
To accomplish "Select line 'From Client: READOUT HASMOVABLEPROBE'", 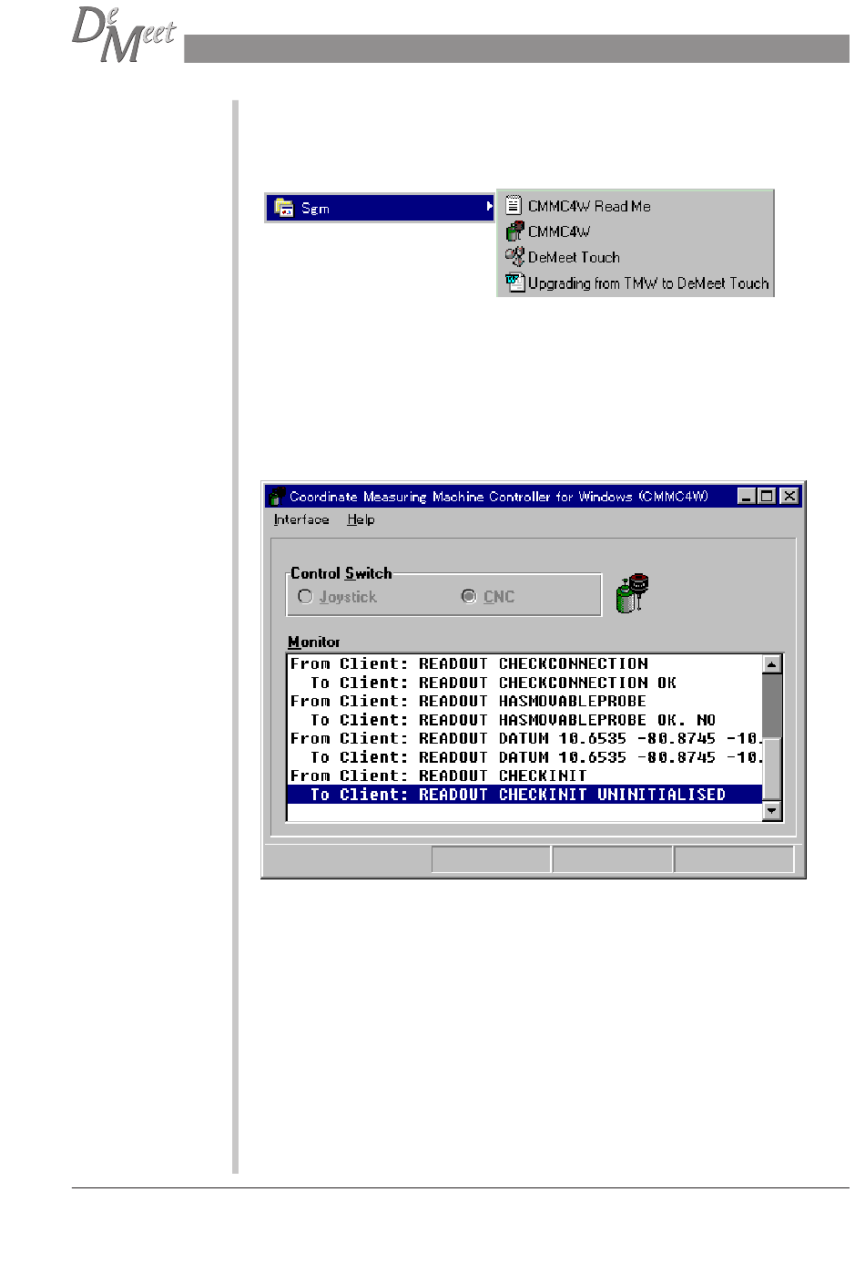I will [x=524, y=701].
